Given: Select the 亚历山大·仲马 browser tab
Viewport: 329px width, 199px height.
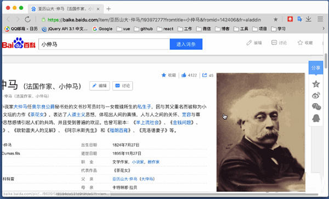Looking at the screenshot, I should pos(65,9).
